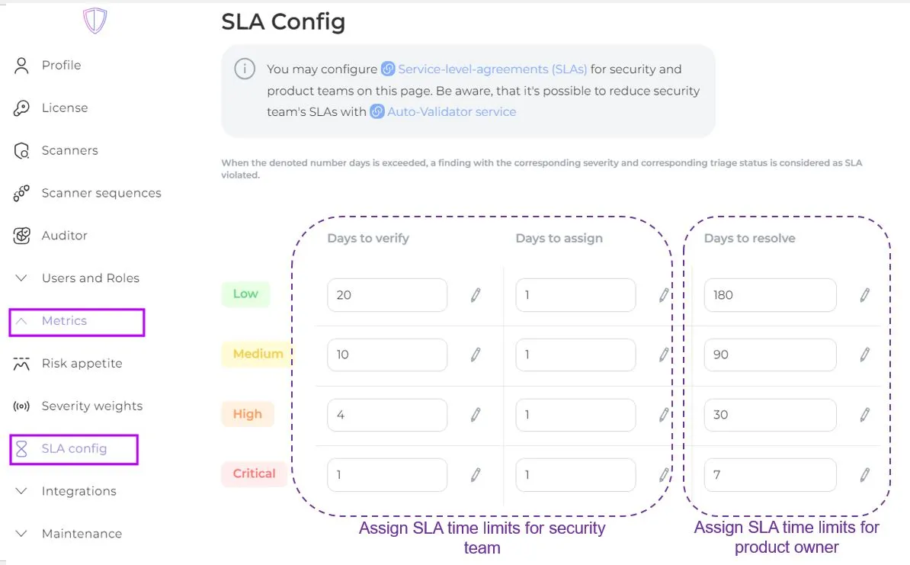The height and width of the screenshot is (565, 910).
Task: Click the edit pencil for High days to verify
Action: 476,415
